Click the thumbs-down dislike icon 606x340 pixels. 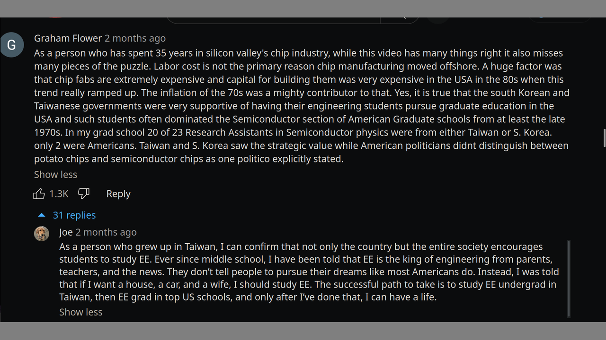[83, 194]
